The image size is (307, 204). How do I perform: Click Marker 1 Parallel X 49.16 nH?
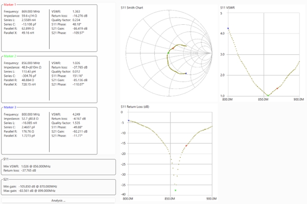click(28, 33)
